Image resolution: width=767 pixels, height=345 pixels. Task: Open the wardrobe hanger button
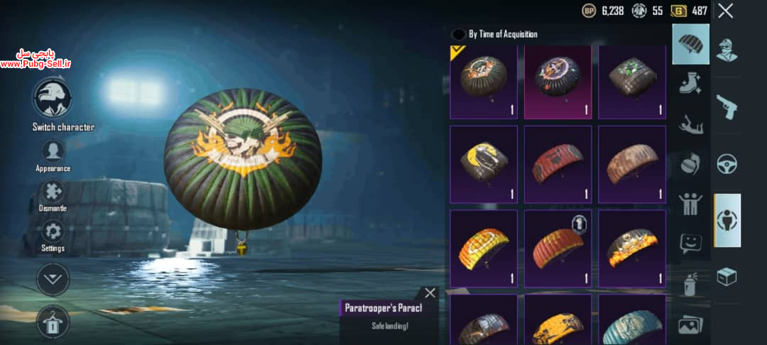coord(53,322)
